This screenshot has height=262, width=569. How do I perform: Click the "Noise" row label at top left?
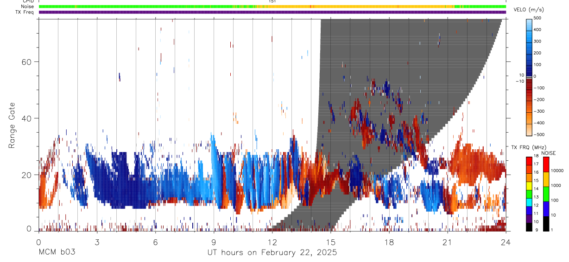click(27, 6)
